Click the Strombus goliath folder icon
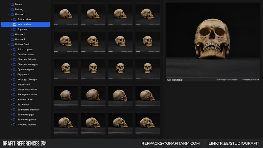 (15, 120)
